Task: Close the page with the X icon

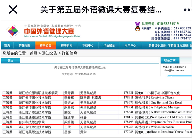Action: click(12, 10)
